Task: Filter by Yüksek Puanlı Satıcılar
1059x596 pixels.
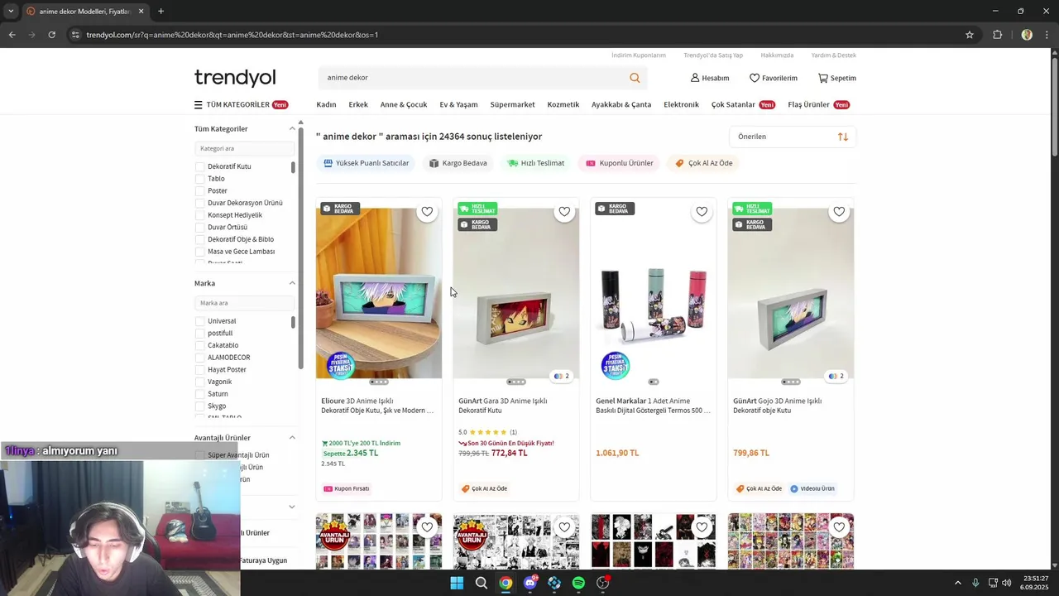Action: tap(366, 163)
